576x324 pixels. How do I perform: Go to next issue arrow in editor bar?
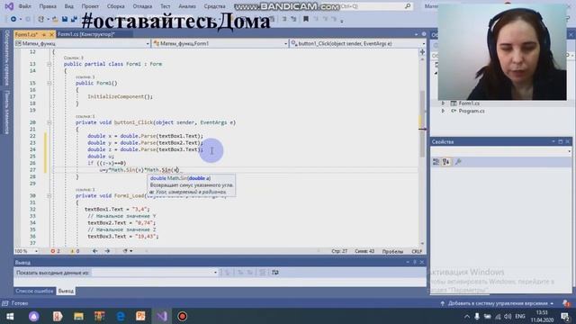tap(107, 251)
